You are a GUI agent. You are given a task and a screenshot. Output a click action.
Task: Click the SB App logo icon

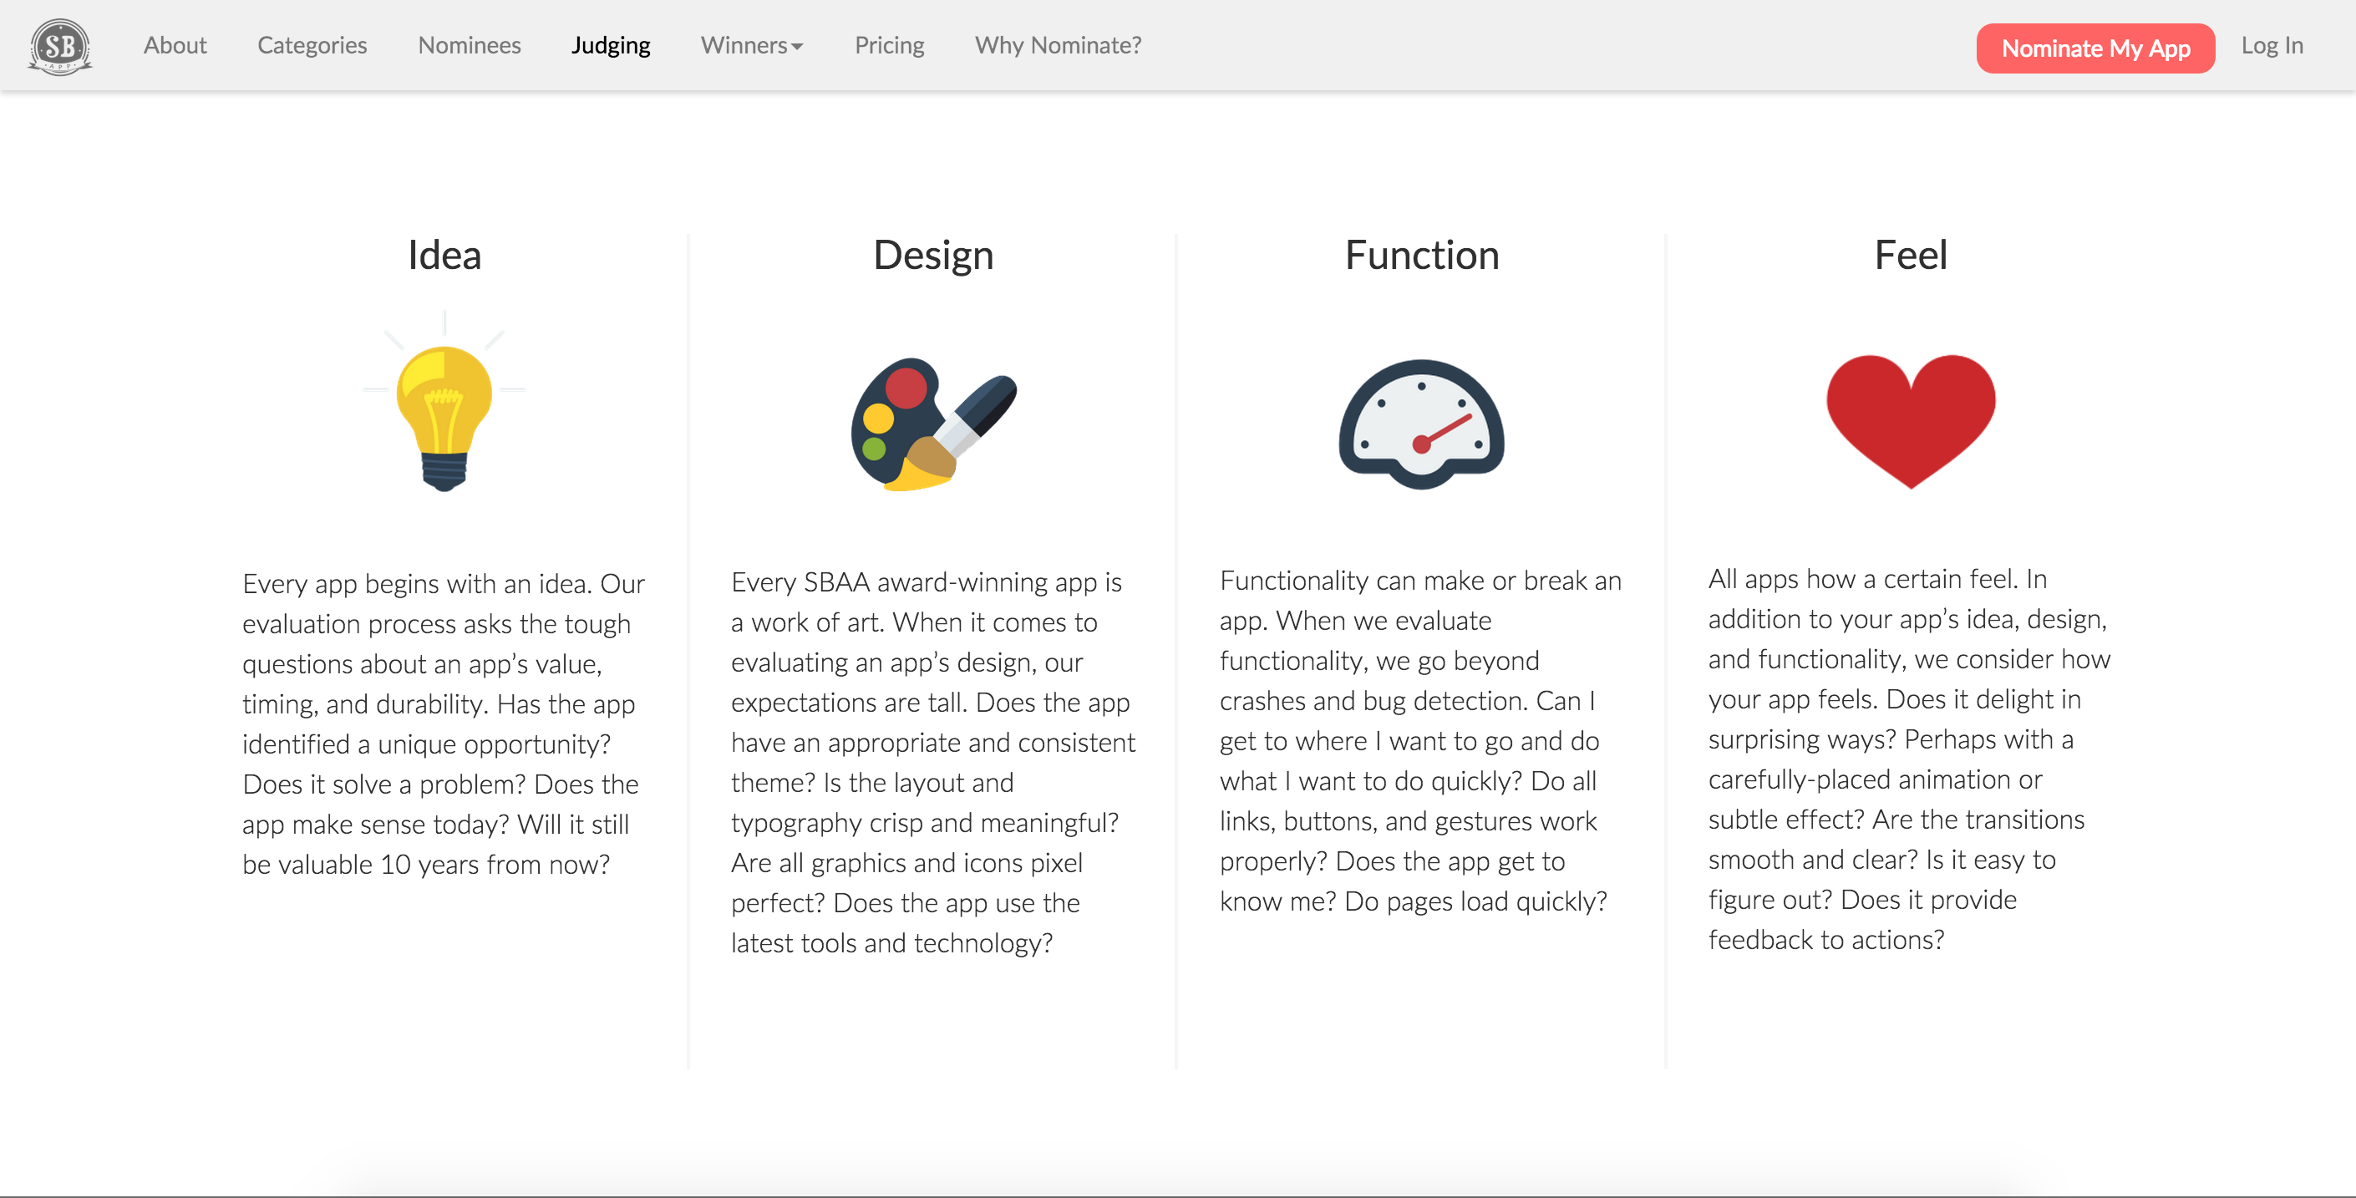[60, 46]
